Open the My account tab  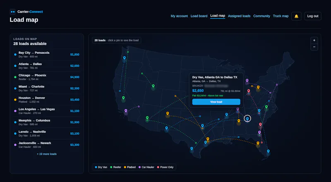coord(179,16)
